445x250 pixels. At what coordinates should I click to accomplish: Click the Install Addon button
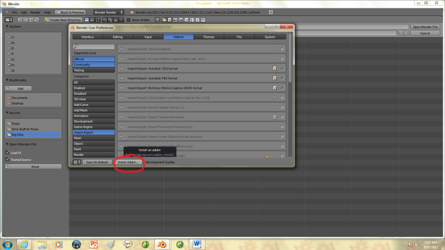click(x=128, y=162)
